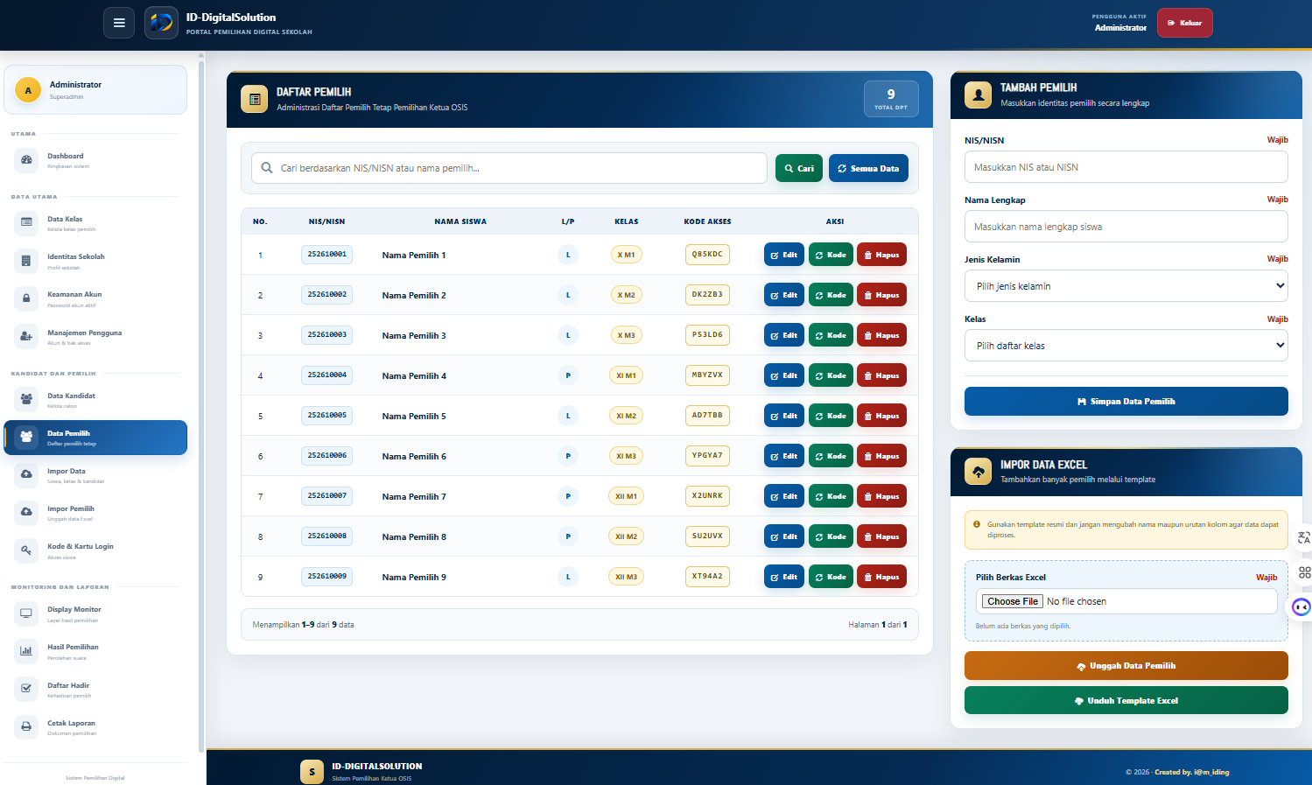Focus the voter search field
This screenshot has height=785, width=1312.
click(x=509, y=168)
